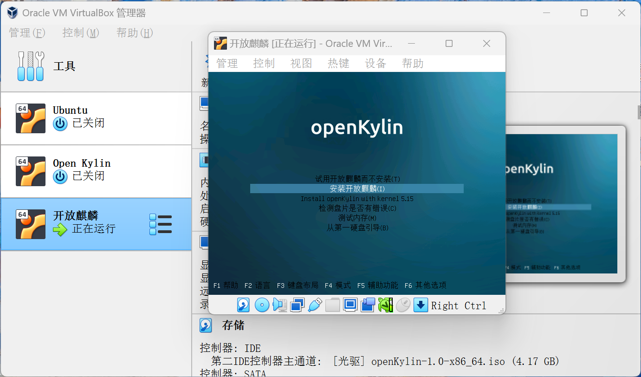Maximize the 开放麒麟 VM window
Screen dimensions: 641x377
click(x=449, y=43)
